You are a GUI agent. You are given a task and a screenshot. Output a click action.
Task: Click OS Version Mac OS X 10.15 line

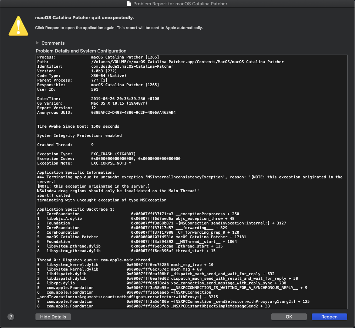pyautogui.click(x=92, y=103)
